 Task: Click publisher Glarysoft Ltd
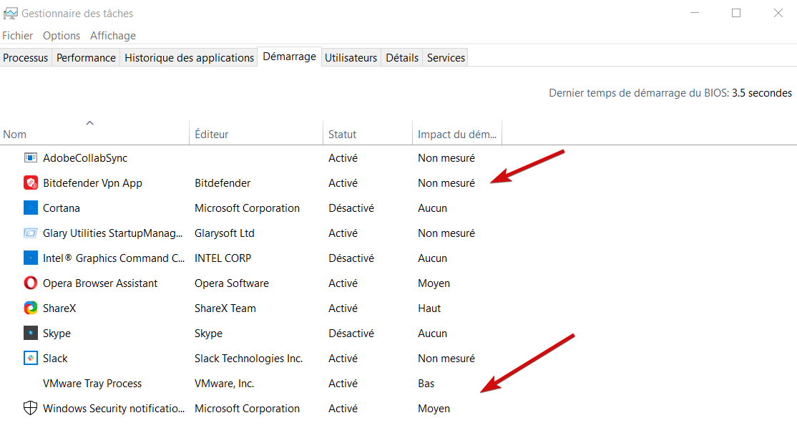click(x=224, y=233)
